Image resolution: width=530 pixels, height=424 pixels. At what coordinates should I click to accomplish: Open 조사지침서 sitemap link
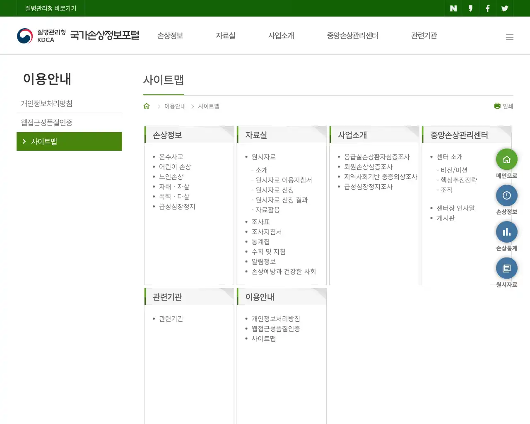click(x=267, y=232)
